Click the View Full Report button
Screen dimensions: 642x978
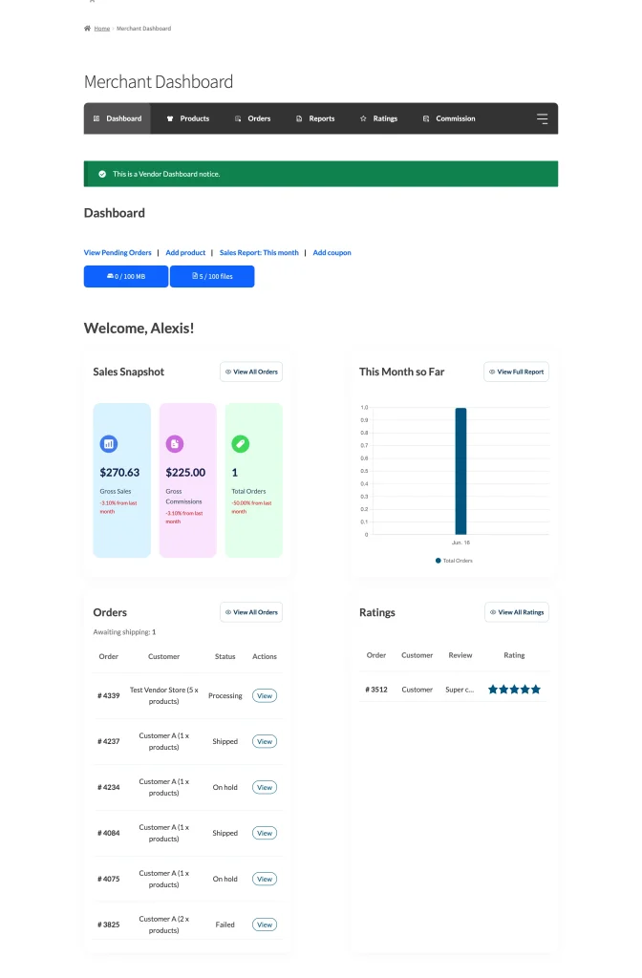(516, 372)
